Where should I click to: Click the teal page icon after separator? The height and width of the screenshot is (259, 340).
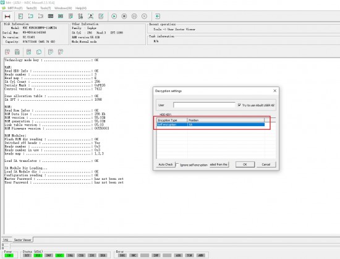28,52
